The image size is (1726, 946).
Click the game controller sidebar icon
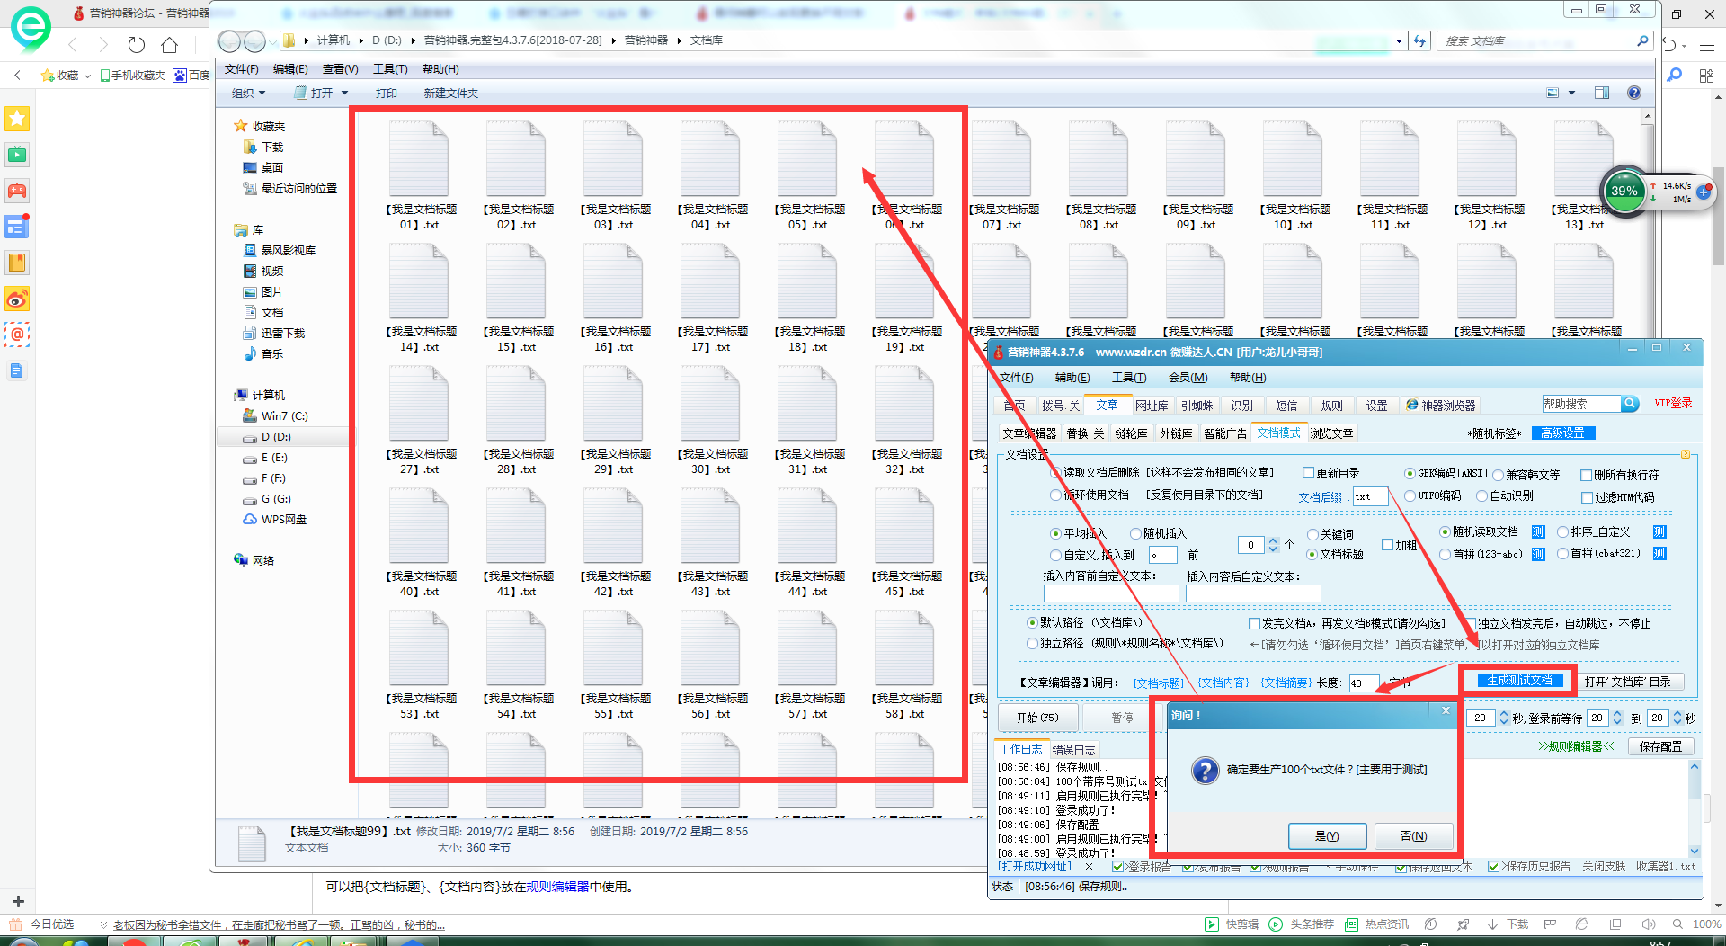pyautogui.click(x=17, y=191)
